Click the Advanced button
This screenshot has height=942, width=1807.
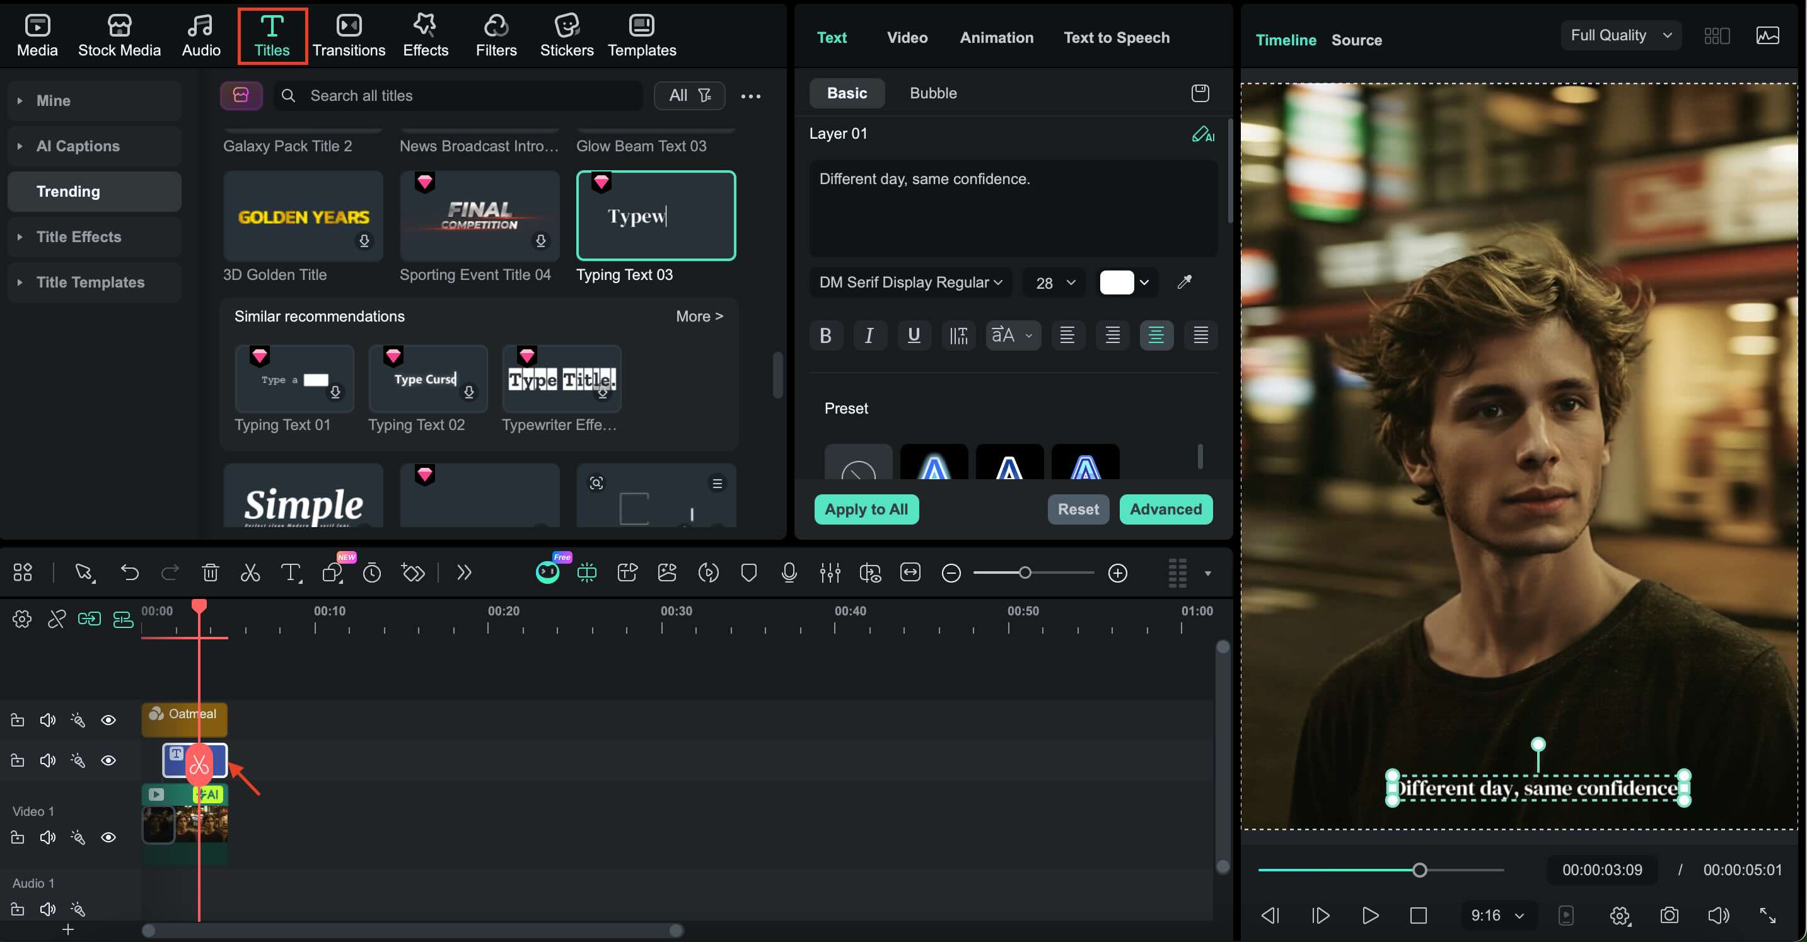click(1165, 509)
